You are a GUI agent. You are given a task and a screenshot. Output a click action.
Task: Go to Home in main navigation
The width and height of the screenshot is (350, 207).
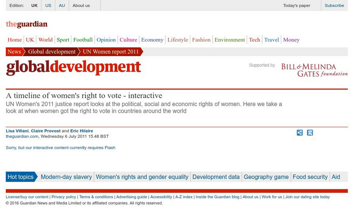tap(15, 40)
